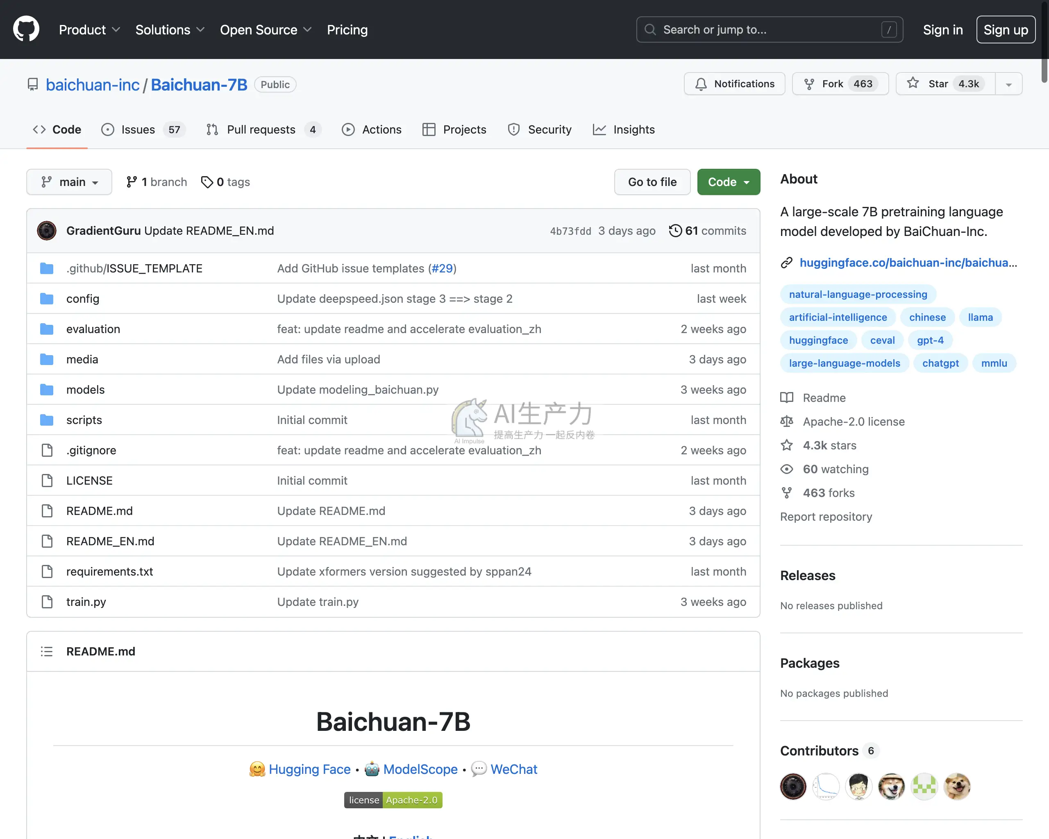The width and height of the screenshot is (1049, 839).
Task: Click the Sign up button
Action: click(1006, 29)
